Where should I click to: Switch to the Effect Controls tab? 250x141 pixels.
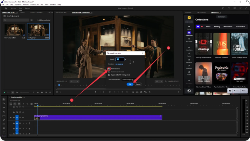point(201,12)
